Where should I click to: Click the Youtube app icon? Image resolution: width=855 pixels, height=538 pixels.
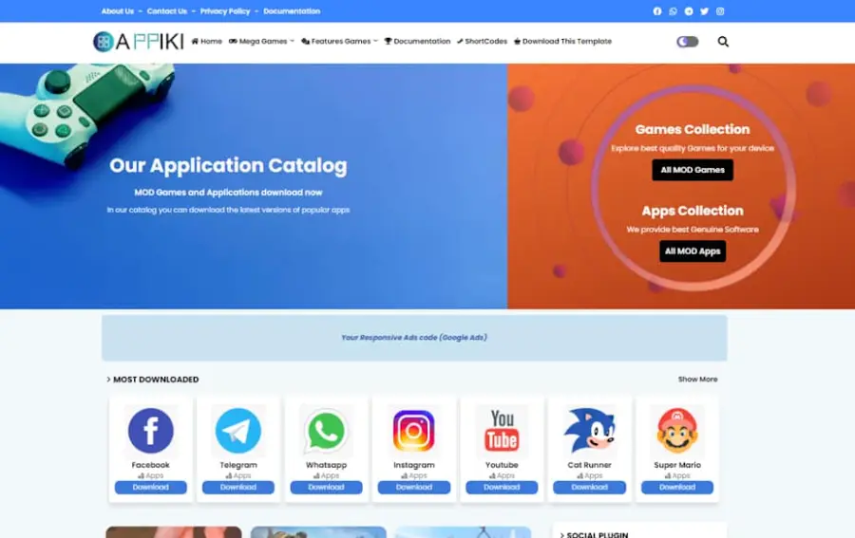(x=502, y=430)
